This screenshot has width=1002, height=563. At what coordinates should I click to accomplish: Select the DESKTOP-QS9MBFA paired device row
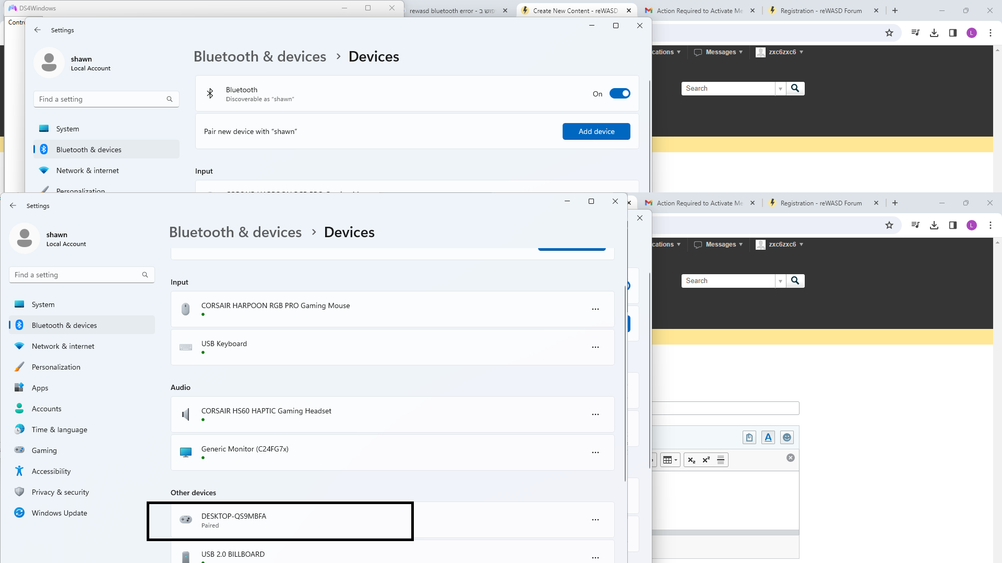392,520
